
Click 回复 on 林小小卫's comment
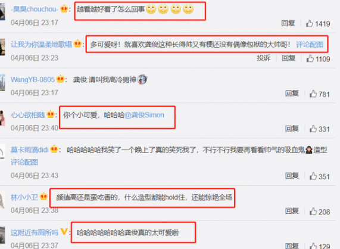[x=292, y=211]
